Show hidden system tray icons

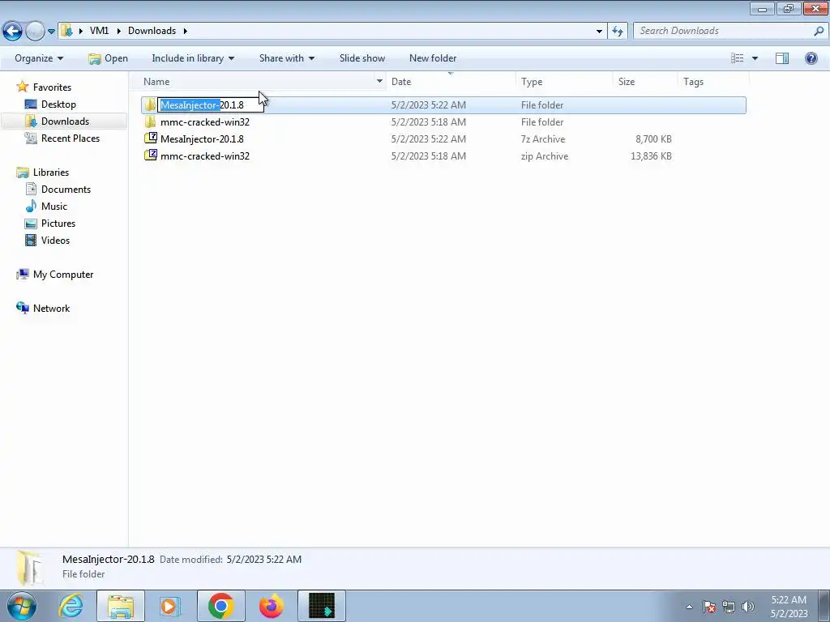click(689, 607)
